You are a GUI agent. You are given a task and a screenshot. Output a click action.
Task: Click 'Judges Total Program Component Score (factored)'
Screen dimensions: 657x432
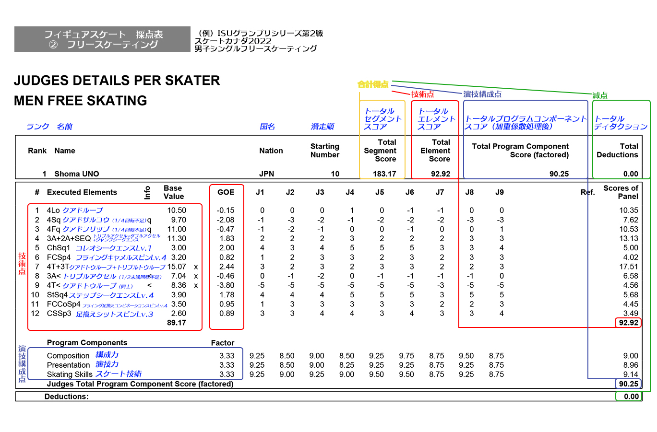tap(140, 384)
